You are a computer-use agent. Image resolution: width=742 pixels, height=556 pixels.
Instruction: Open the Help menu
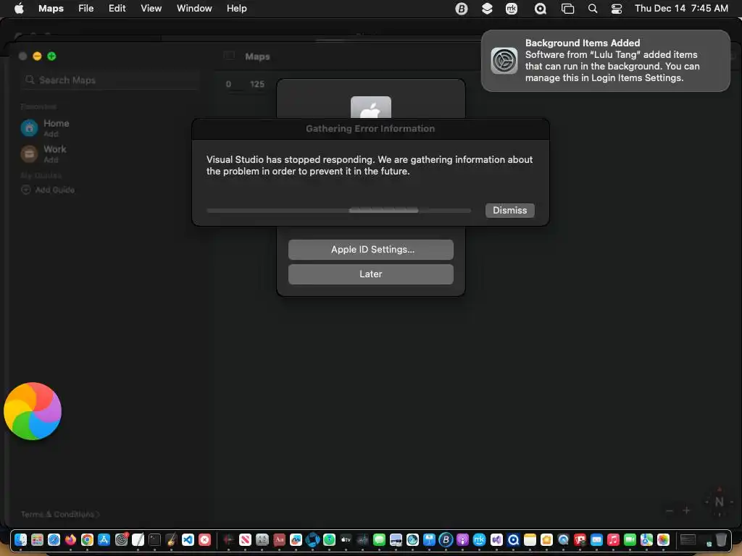[237, 8]
